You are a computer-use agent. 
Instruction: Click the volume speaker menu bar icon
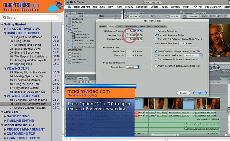[200, 7]
